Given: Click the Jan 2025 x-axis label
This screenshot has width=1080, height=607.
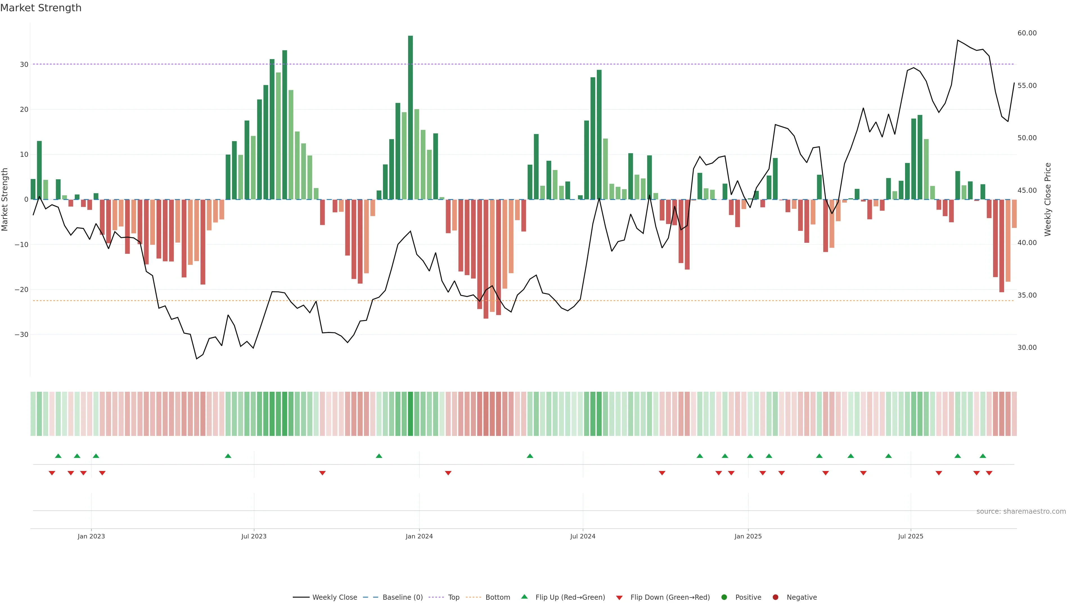Looking at the screenshot, I should click(748, 536).
